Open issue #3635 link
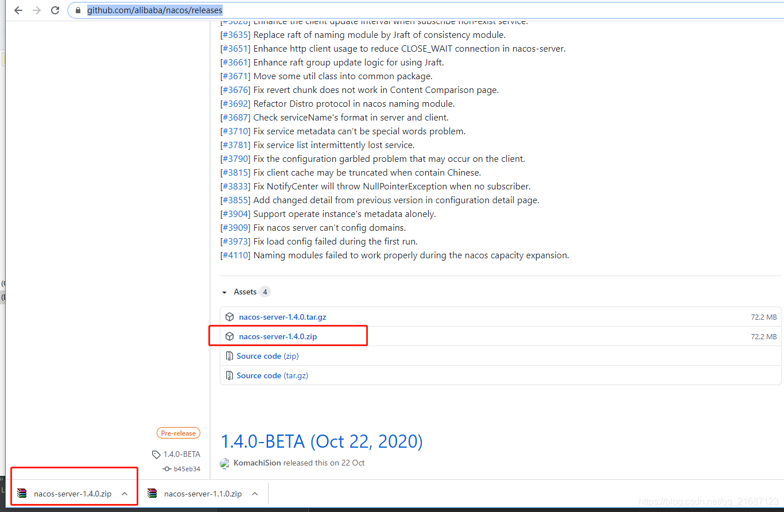The width and height of the screenshot is (784, 512). pyautogui.click(x=235, y=35)
